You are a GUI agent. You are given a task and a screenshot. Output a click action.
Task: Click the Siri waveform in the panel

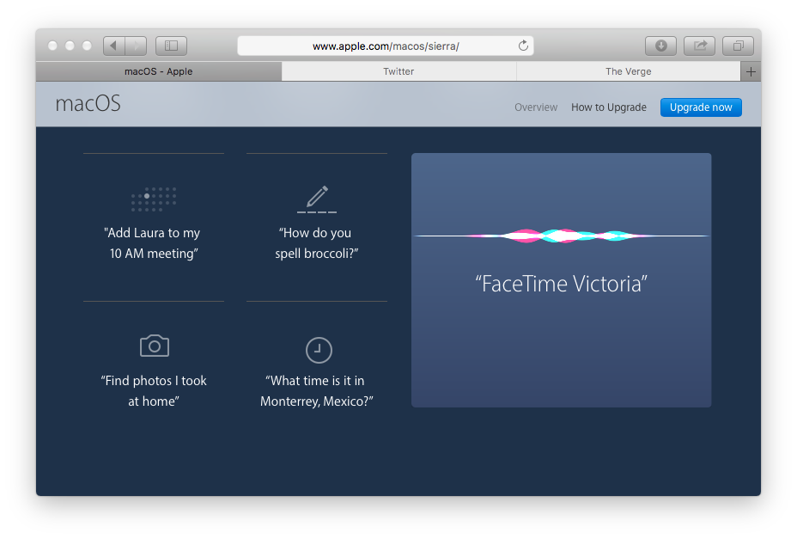click(x=561, y=236)
